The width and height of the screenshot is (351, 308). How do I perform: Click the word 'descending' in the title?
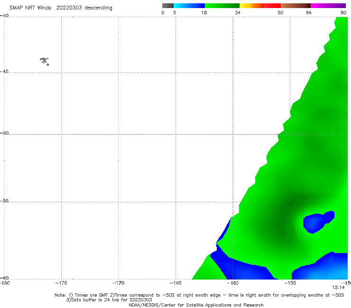click(x=98, y=8)
